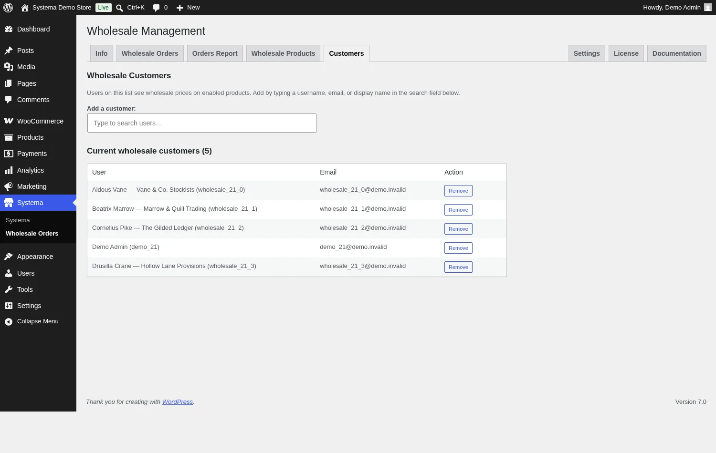Click the Products box icon
716x453 pixels.
[9, 137]
